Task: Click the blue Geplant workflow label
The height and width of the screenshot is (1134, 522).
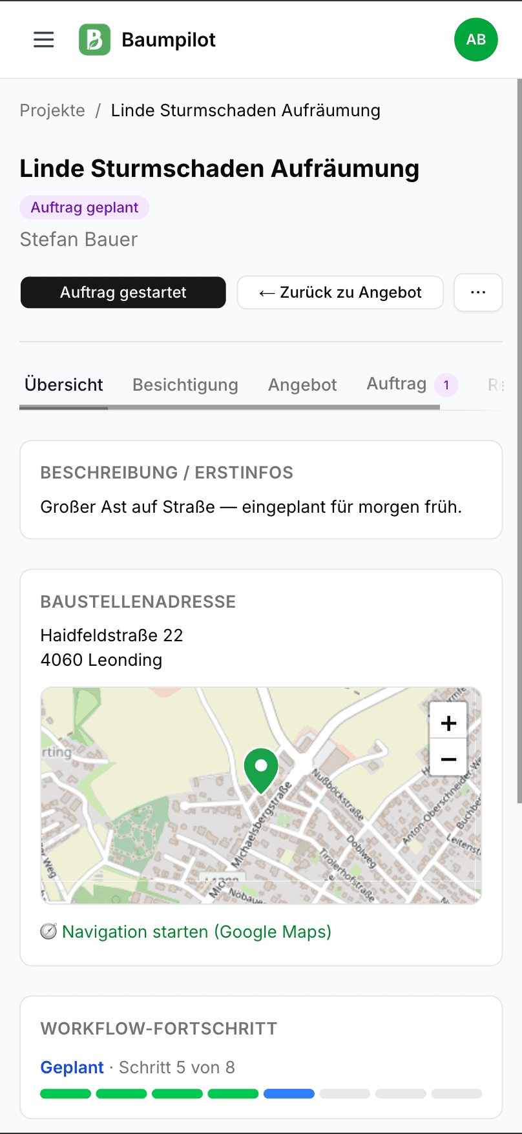Action: pyautogui.click(x=72, y=1067)
